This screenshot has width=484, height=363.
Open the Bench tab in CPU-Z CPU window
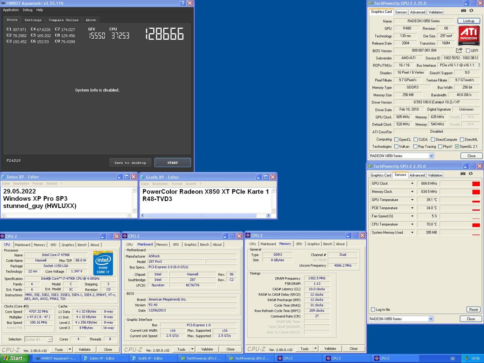click(x=82, y=245)
